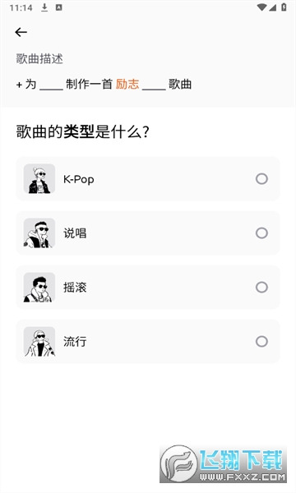Screen dimensions: 296x493
Task: Tap the blank before 歌曲
Action: pos(154,86)
